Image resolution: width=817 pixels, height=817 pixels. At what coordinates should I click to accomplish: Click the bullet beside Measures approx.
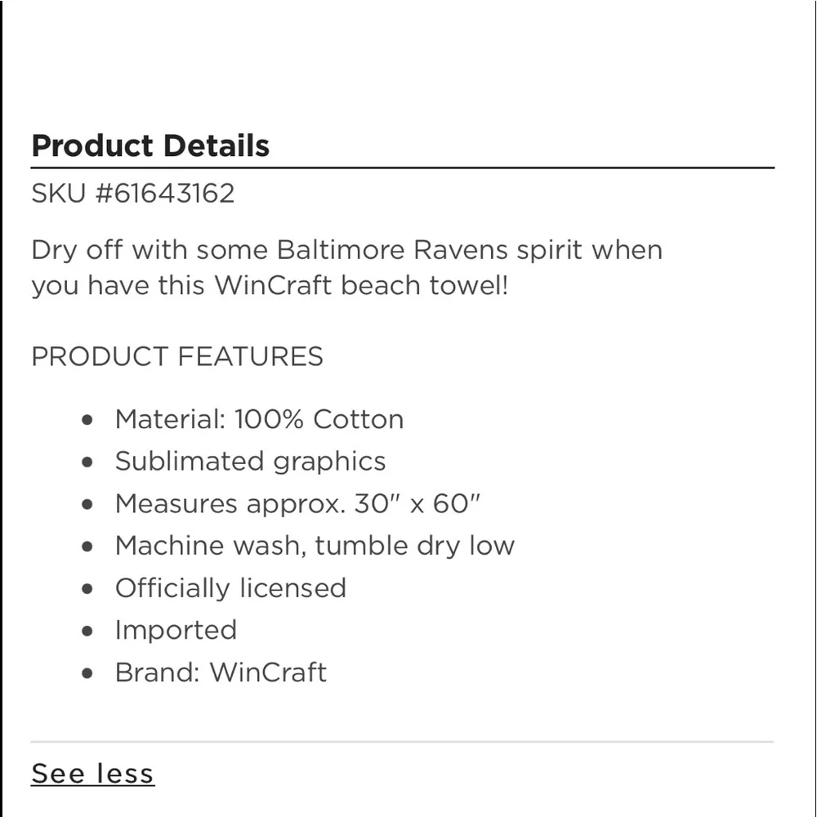88,504
